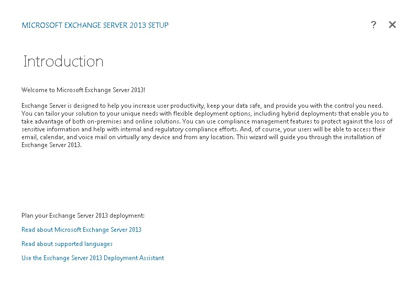
Task: Click the Plan your Exchange Server 2013 deployment label
Action: click(83, 216)
